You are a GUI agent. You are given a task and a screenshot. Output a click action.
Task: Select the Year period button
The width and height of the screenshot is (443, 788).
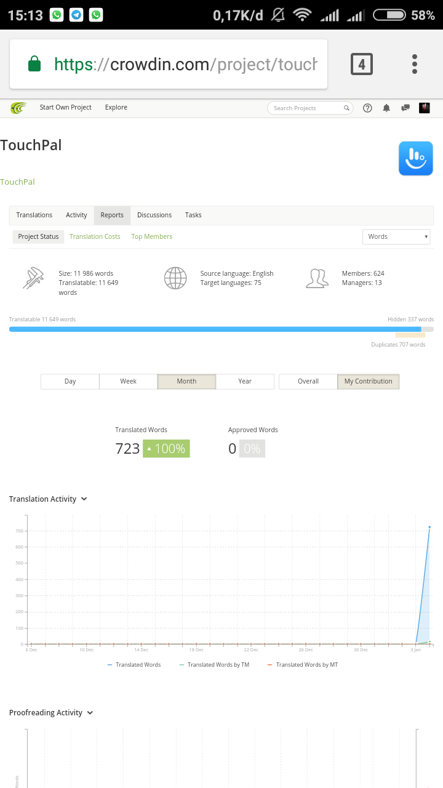tap(245, 381)
